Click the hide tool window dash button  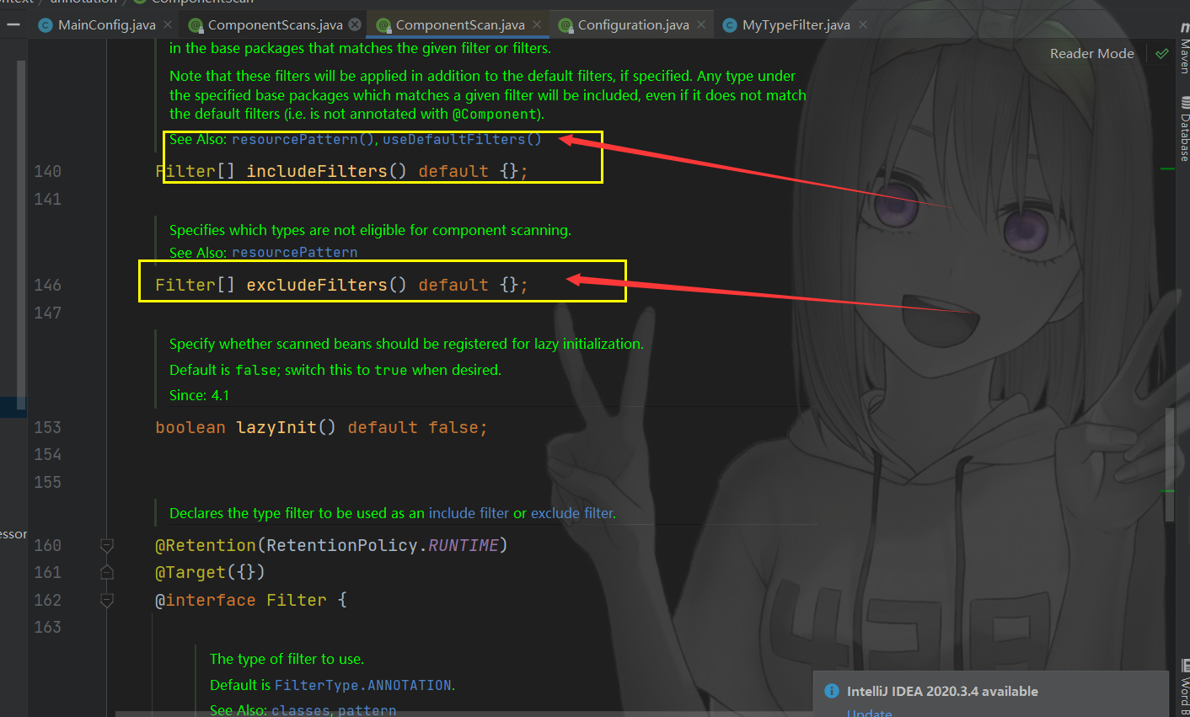[x=13, y=24]
